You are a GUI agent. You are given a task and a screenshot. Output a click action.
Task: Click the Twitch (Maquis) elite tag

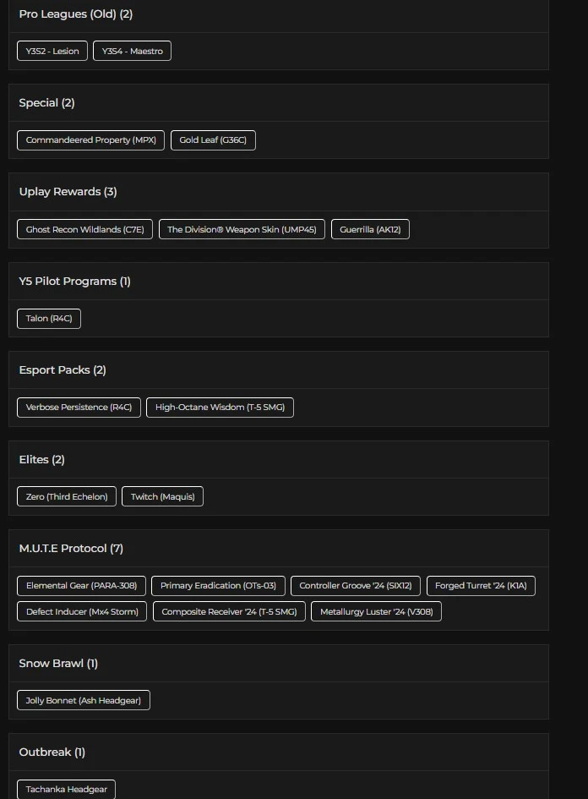pyautogui.click(x=162, y=497)
